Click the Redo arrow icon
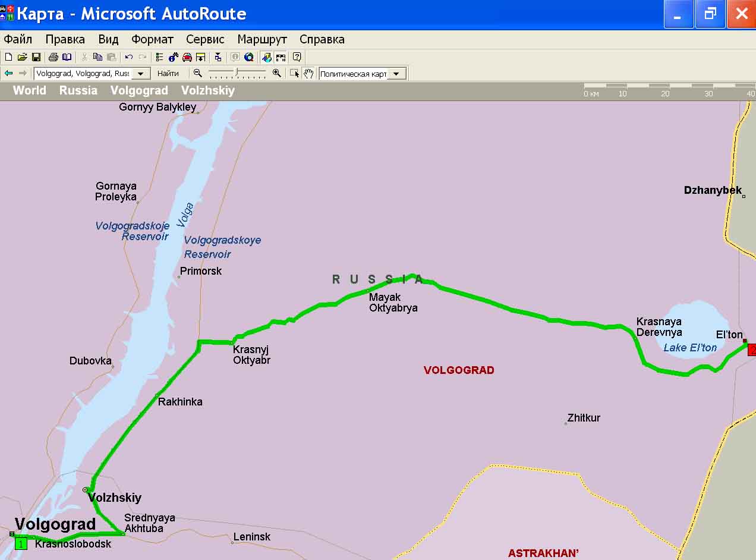 [142, 57]
